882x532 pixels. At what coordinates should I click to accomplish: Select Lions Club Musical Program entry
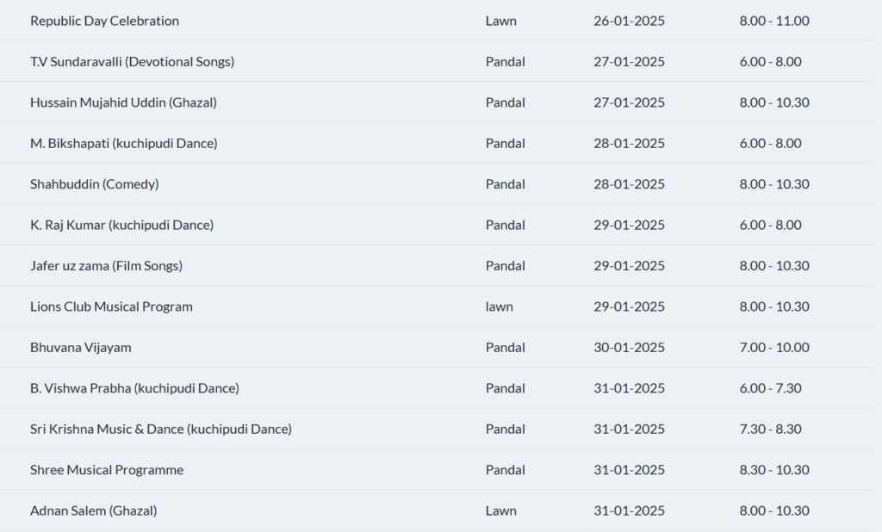click(111, 306)
